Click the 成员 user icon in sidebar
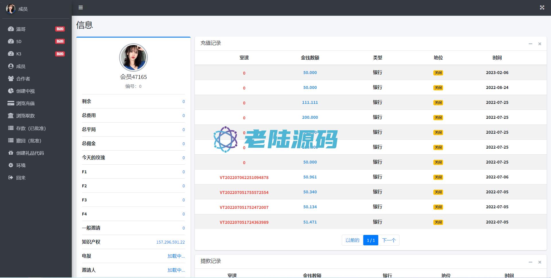The width and height of the screenshot is (551, 278). tap(11, 66)
